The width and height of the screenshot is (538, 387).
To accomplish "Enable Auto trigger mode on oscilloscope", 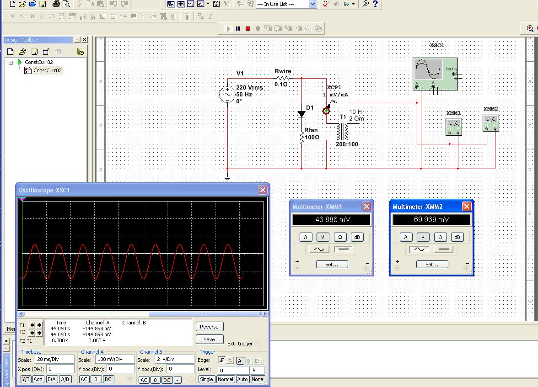I will pyautogui.click(x=242, y=379).
